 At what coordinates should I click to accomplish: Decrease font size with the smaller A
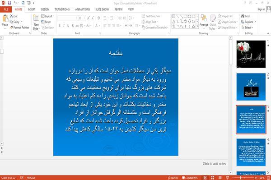[x=93, y=18]
